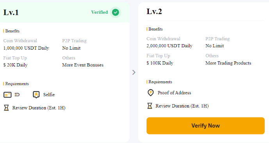
Task: Click the Proof of Address requirement text
Action: click(174, 93)
